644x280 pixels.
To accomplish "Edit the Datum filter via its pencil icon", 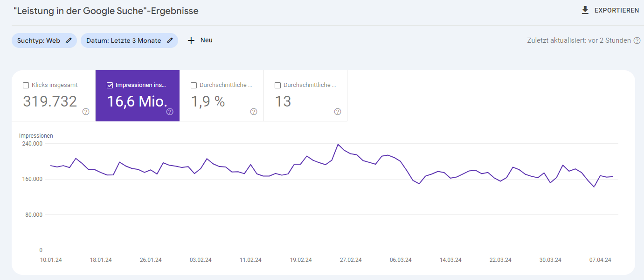I will [x=170, y=40].
